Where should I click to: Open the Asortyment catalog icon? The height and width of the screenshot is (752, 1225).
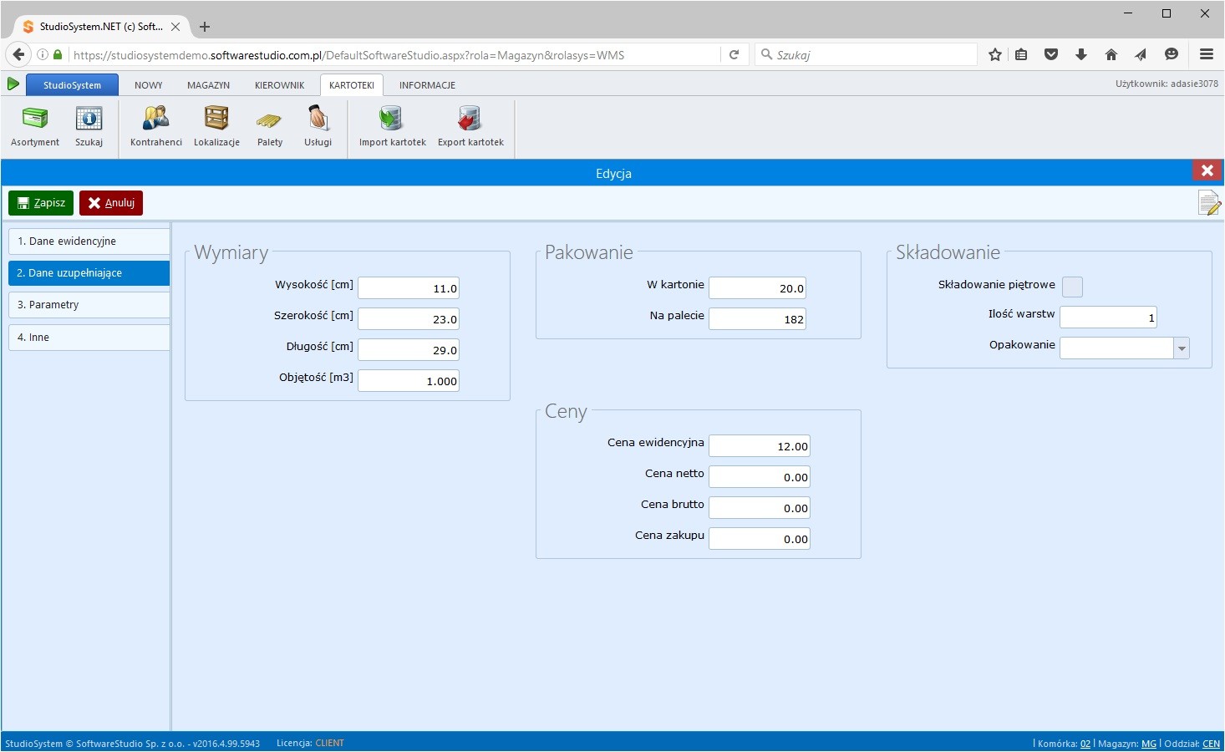point(35,127)
